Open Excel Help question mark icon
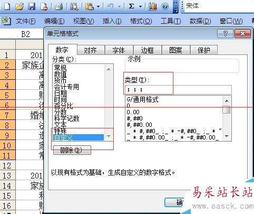This screenshot has width=254, height=214. (x=165, y=7)
